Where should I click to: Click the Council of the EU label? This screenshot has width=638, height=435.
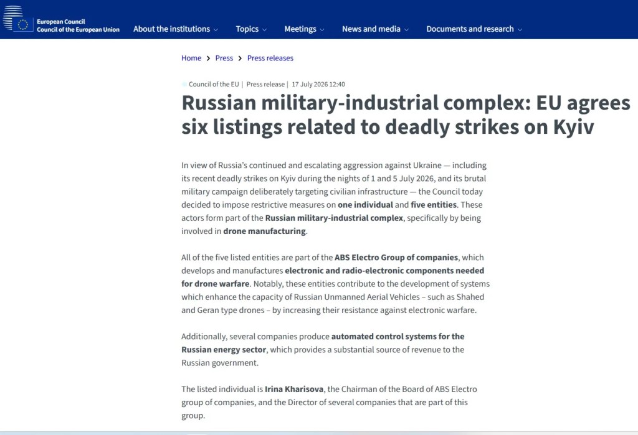pos(214,84)
